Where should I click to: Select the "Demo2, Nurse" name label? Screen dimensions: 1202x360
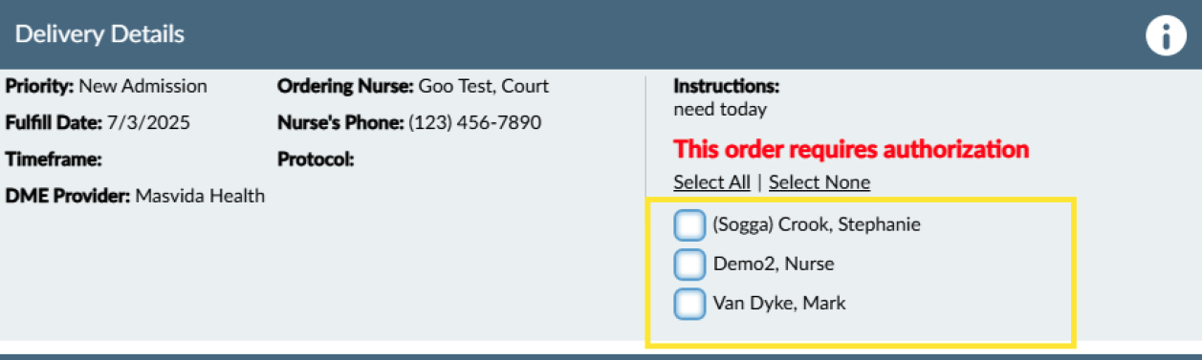pos(767,265)
